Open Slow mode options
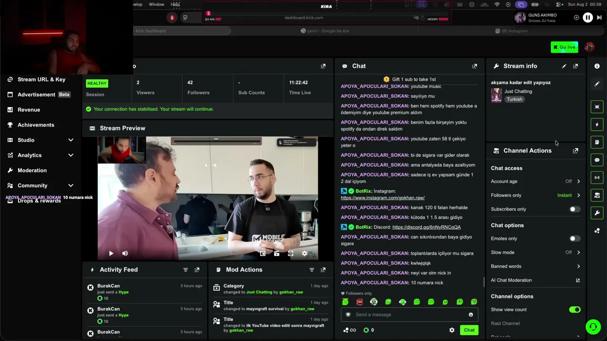 point(535,252)
